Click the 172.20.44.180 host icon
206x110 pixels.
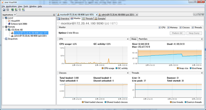pos(9,30)
